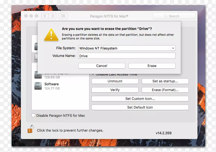Screen dimensions: 216x152
Task: Click the lock icon to prevent changes
Action: click(x=31, y=129)
